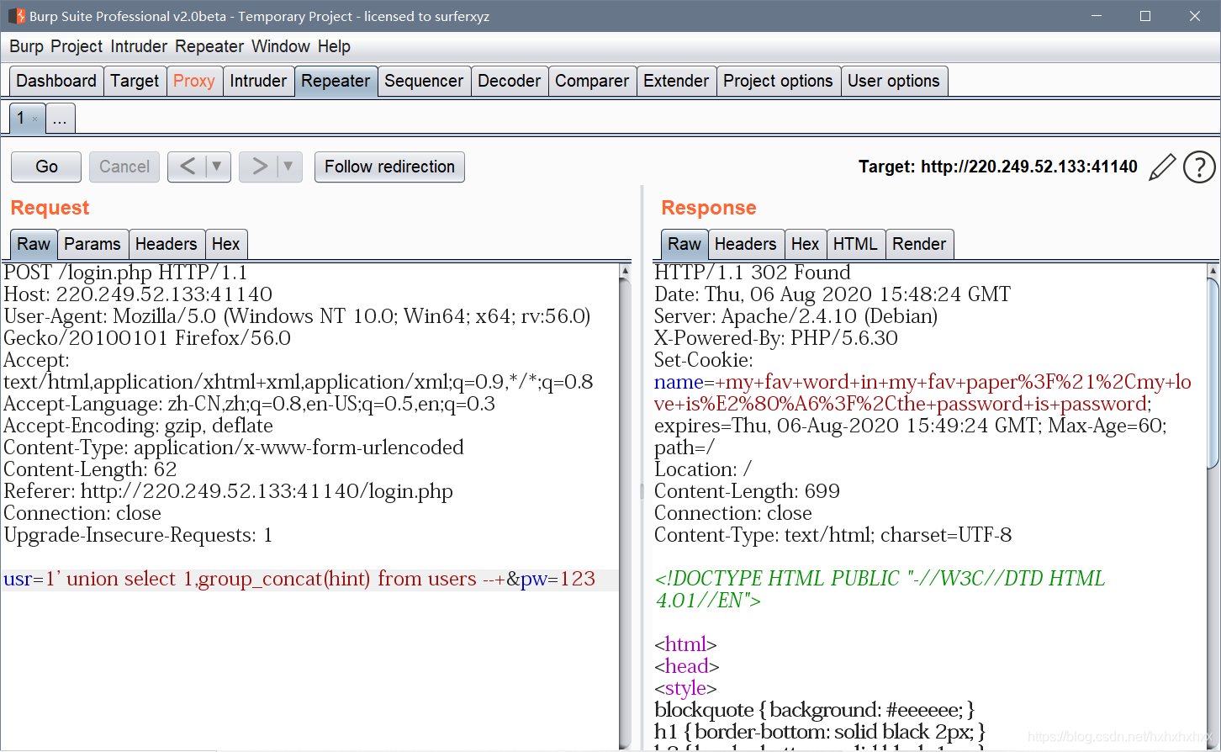Click the '<style>' tag line in the response
1221x752 pixels.
(x=685, y=688)
